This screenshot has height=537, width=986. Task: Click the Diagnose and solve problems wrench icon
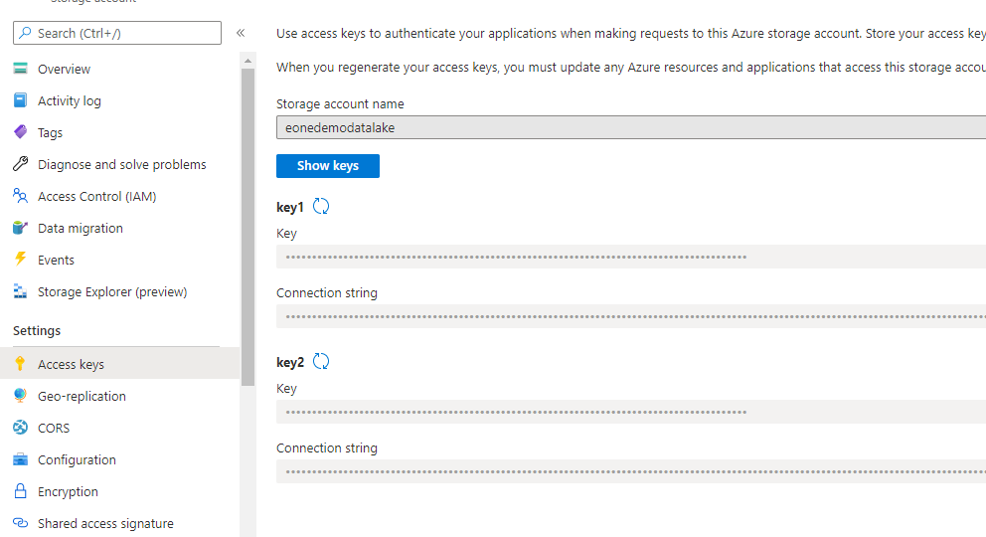(20, 164)
